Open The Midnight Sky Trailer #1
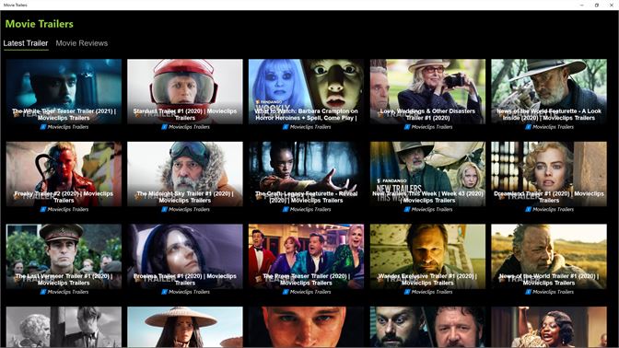This screenshot has height=348, width=619. pos(185,174)
